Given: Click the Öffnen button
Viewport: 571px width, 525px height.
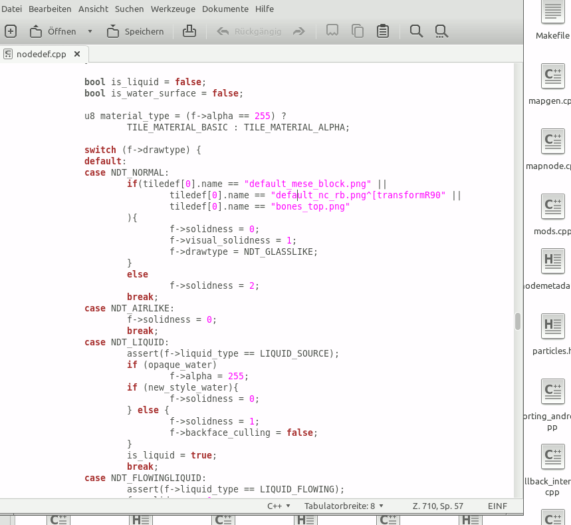Looking at the screenshot, I should pos(53,31).
